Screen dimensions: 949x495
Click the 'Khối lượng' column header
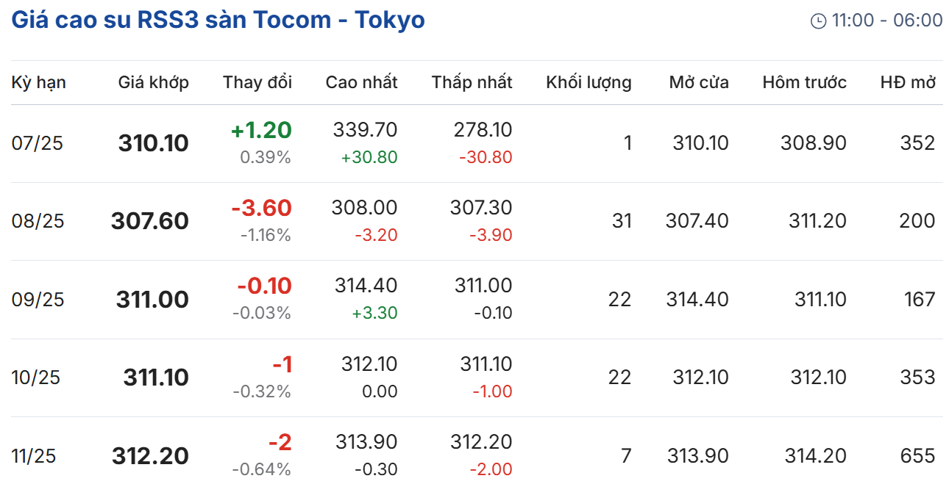589,82
